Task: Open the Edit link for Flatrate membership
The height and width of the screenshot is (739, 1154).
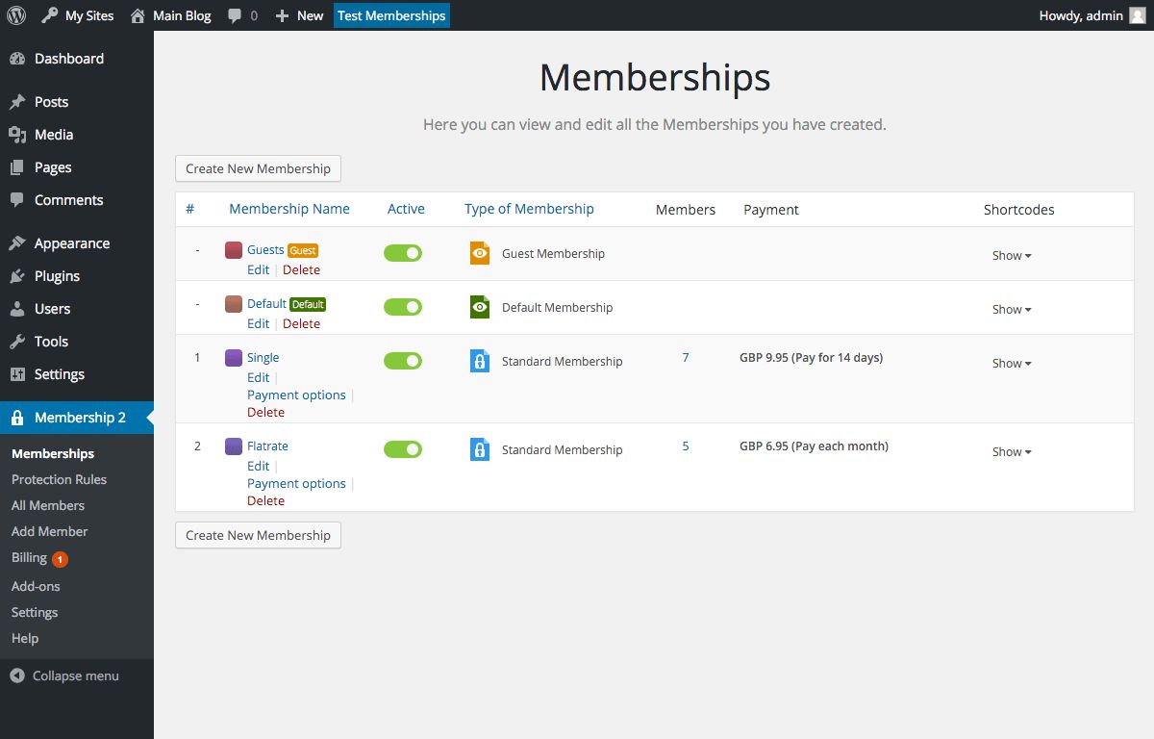Action: [x=258, y=466]
